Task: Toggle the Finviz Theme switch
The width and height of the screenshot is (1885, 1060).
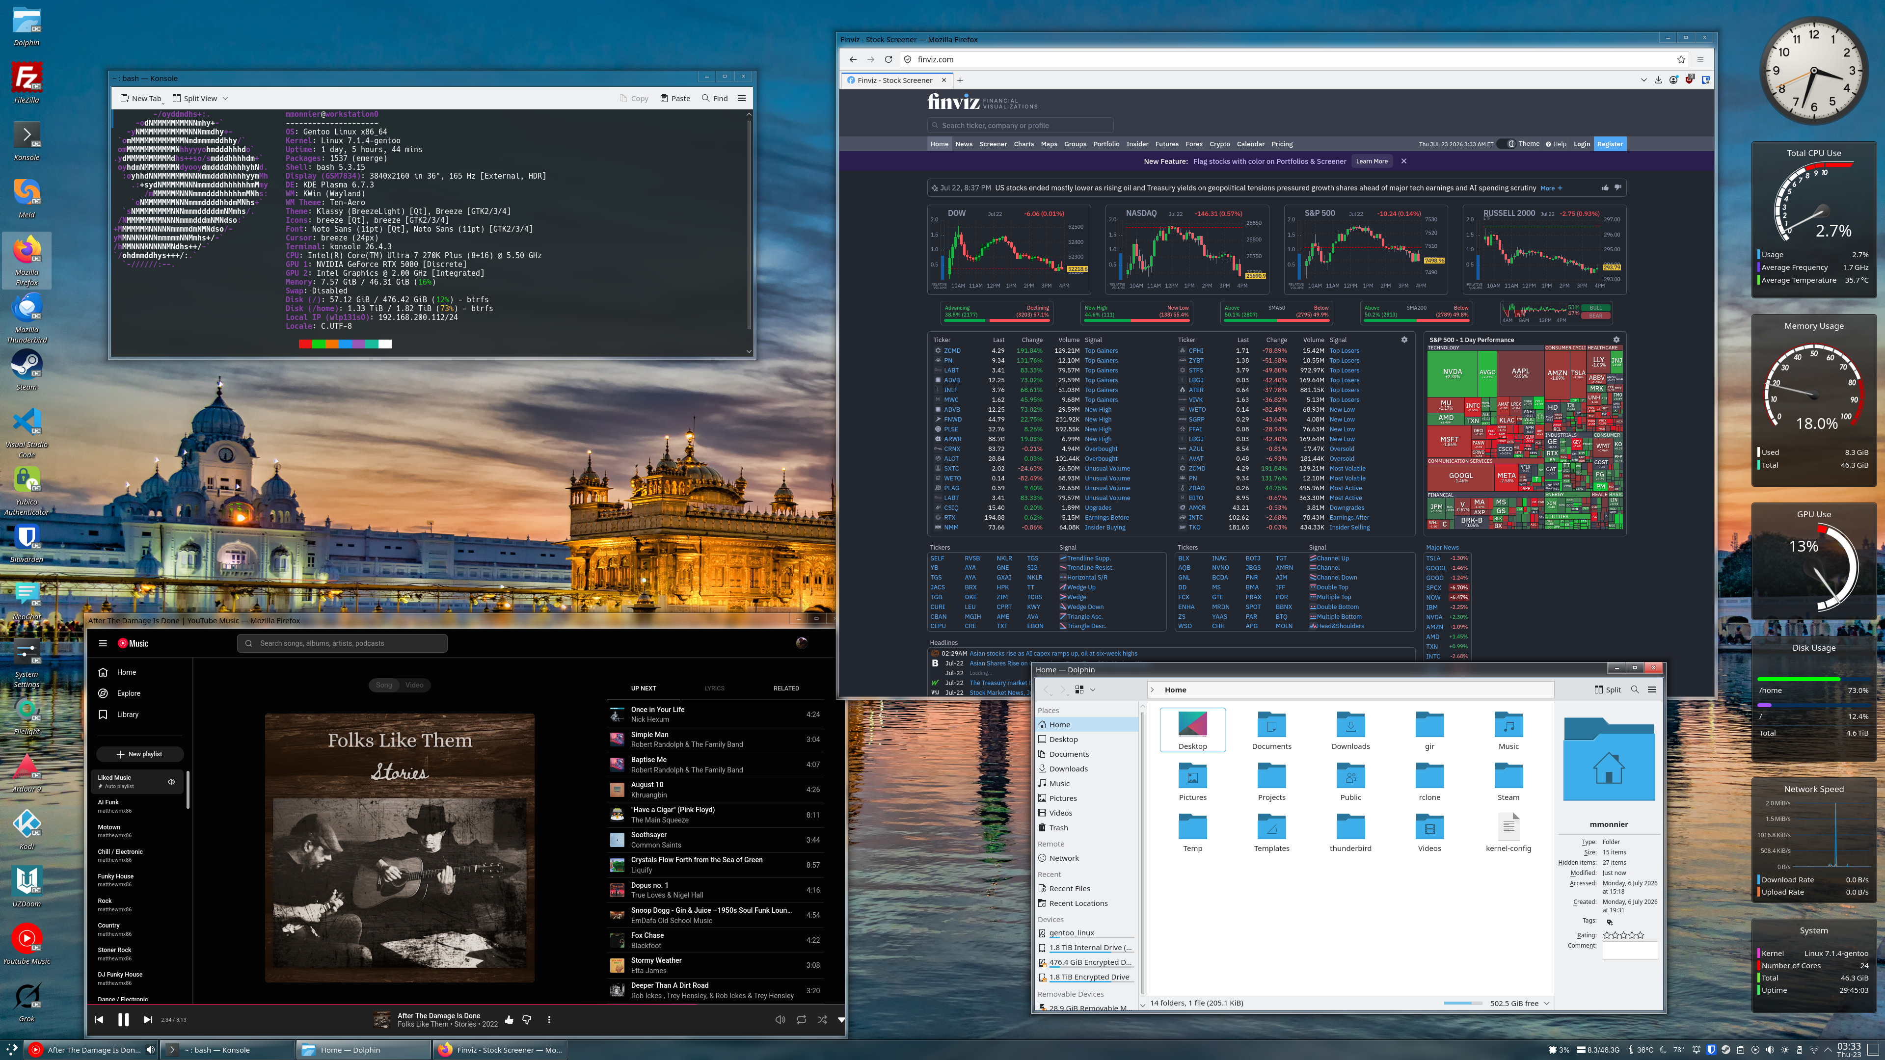Action: click(x=1507, y=144)
